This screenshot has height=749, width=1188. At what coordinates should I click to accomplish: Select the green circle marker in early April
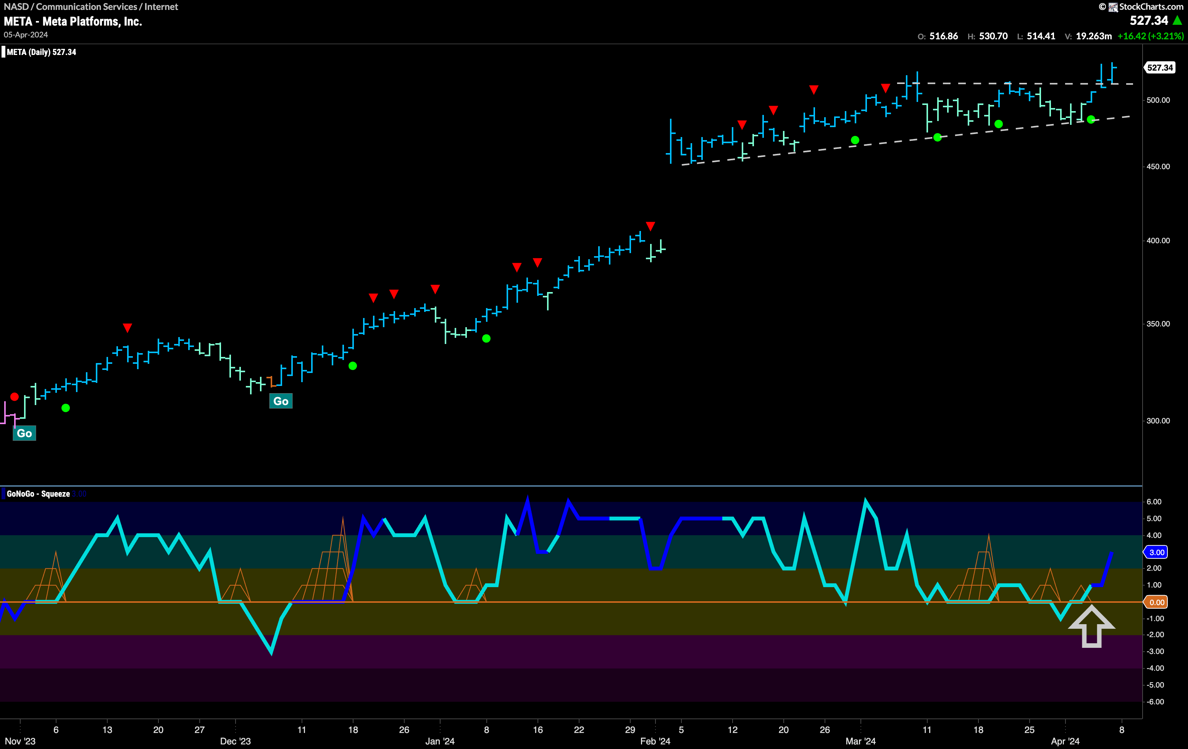click(x=1091, y=120)
